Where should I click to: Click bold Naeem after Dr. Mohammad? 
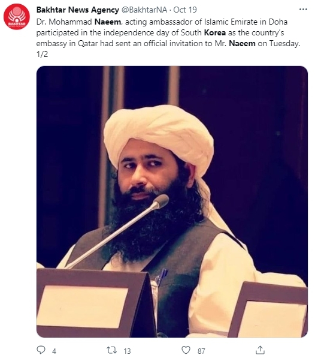(x=108, y=22)
